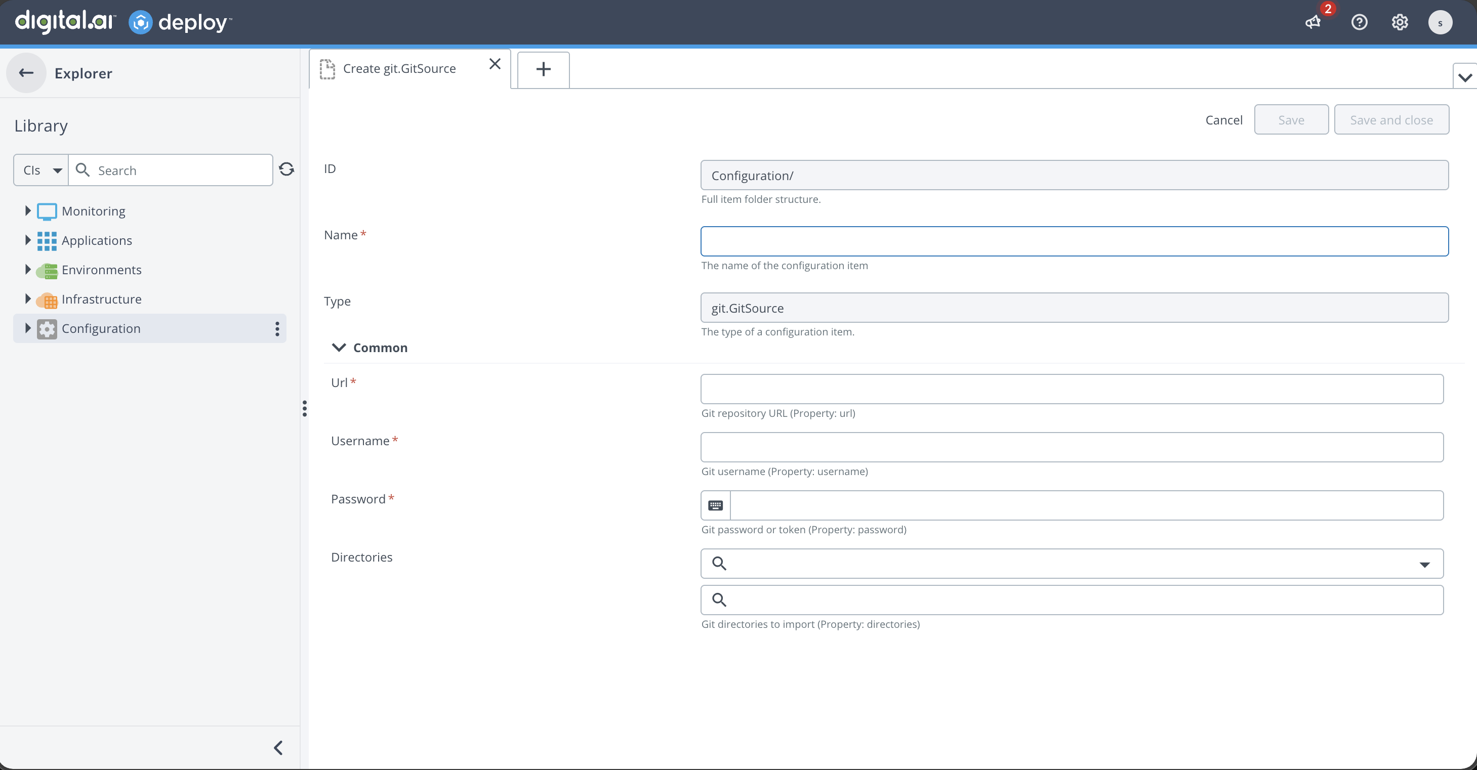Image resolution: width=1477 pixels, height=770 pixels.
Task: Click Save and close button
Action: (1391, 120)
